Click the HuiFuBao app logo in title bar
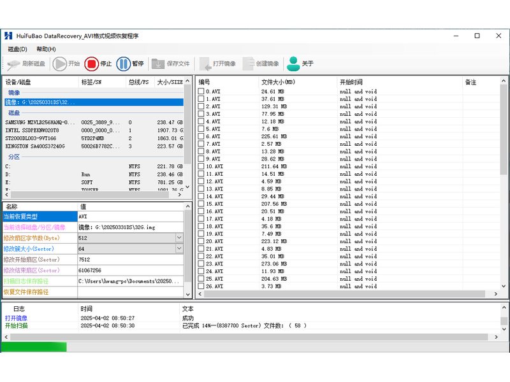This screenshot has height=382, width=510. point(8,36)
